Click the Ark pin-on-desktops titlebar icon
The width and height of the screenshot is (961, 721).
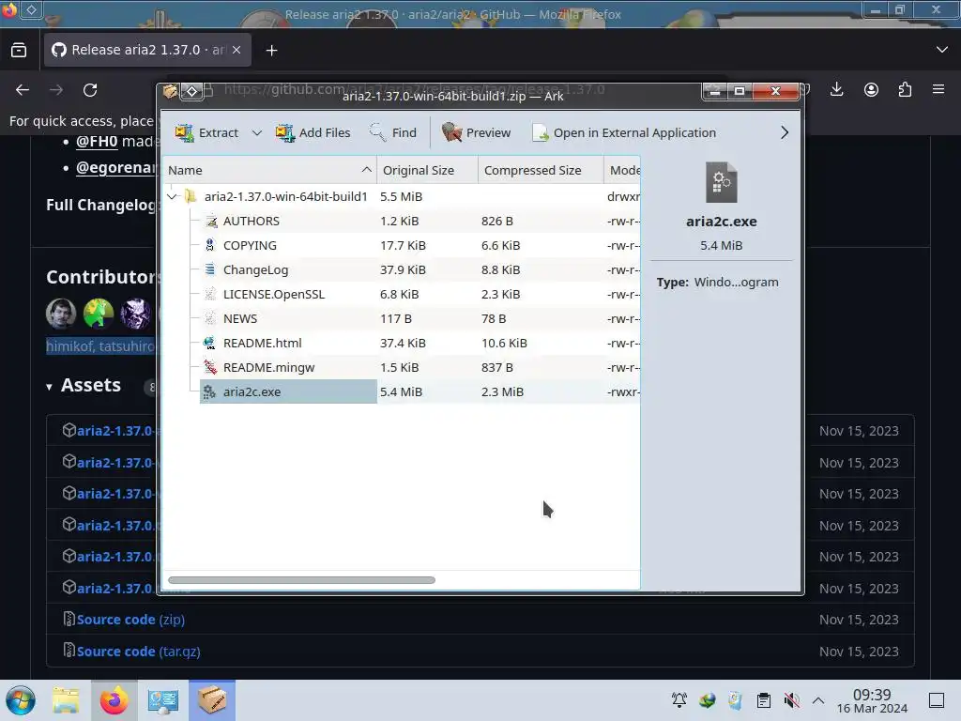(x=191, y=92)
